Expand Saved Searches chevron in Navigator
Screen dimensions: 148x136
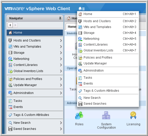click(x=61, y=129)
